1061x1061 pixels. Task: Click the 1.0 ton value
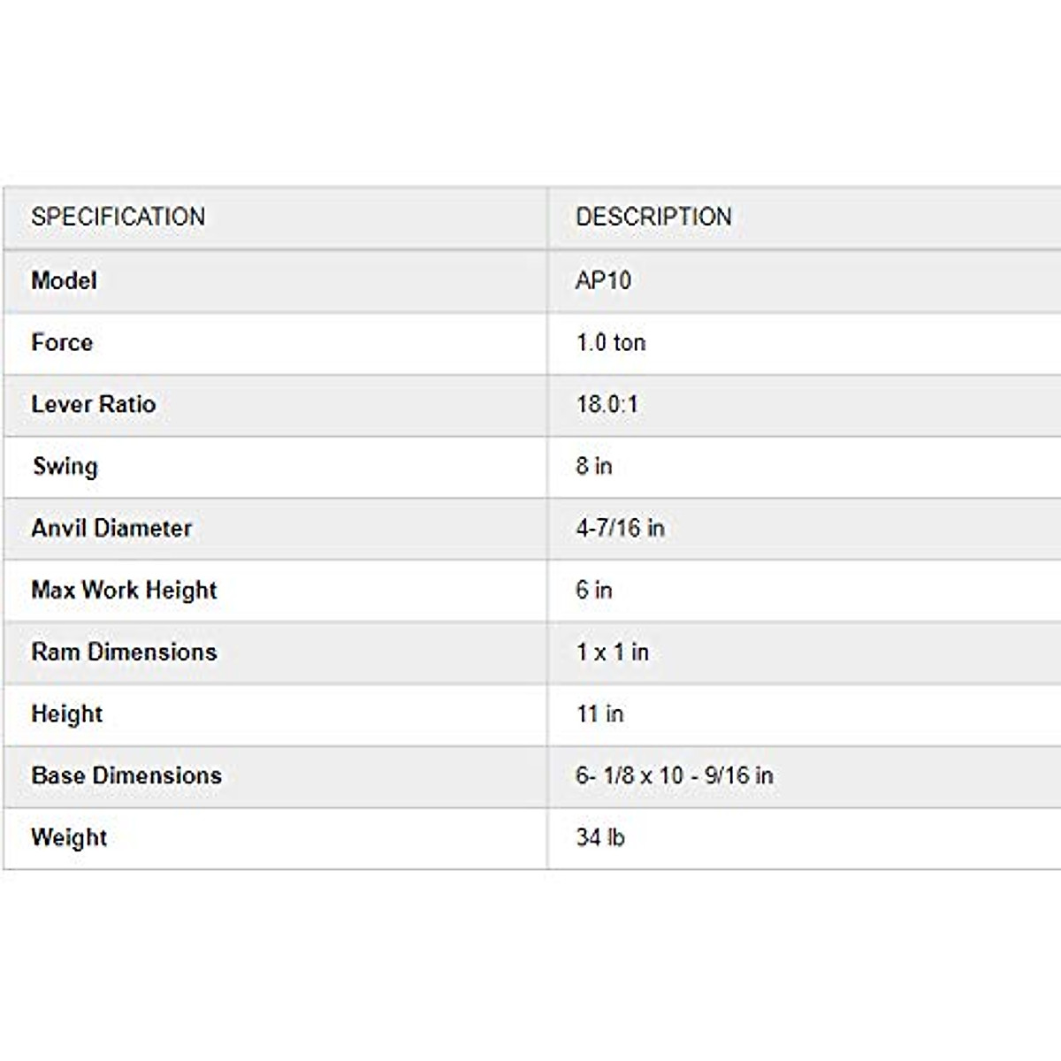point(611,342)
